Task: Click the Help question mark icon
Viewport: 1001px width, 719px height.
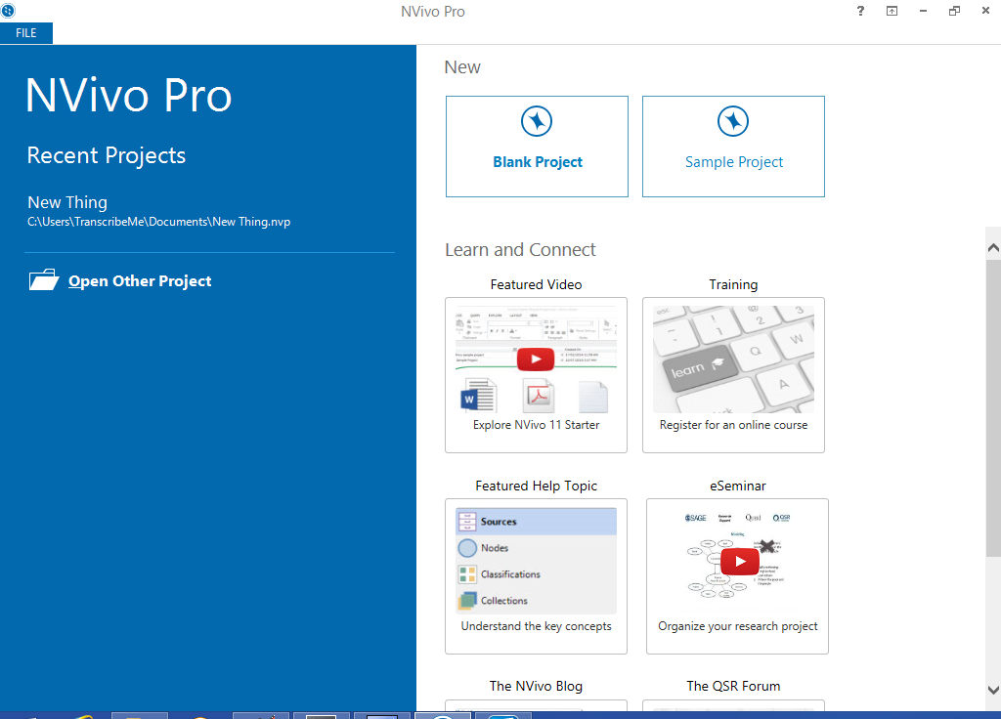Action: [x=860, y=12]
